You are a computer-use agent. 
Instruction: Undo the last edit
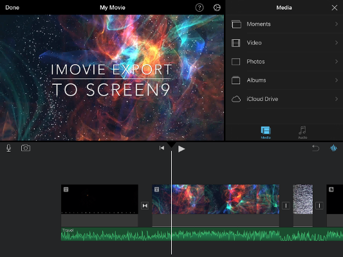pyautogui.click(x=315, y=148)
